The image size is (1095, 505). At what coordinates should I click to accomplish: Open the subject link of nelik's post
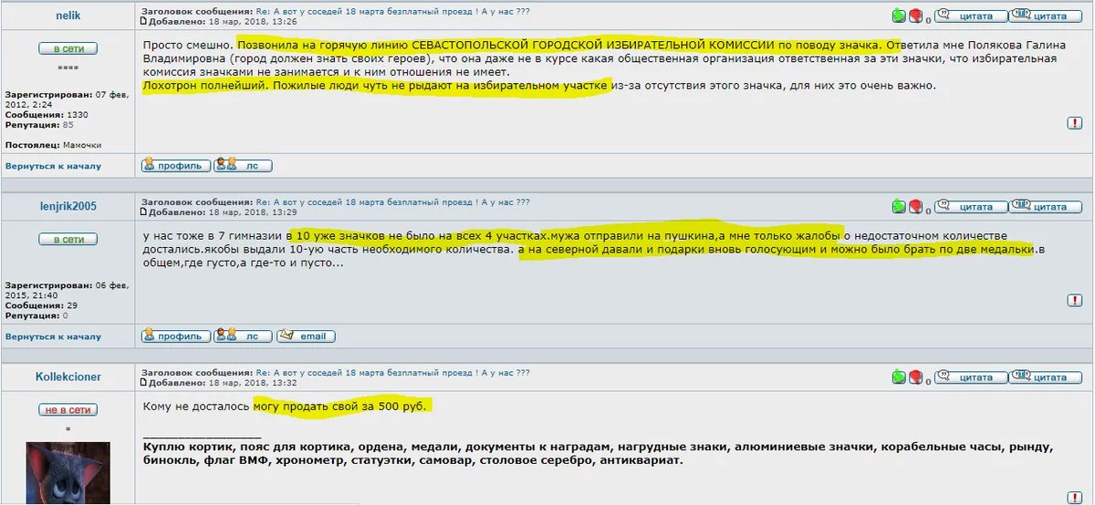(x=392, y=11)
